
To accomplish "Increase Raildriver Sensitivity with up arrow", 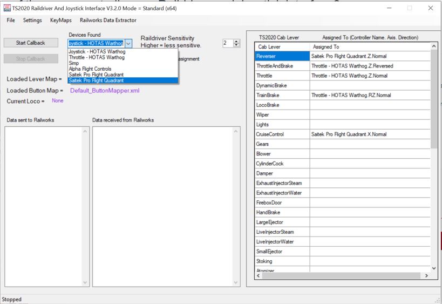I will click(x=236, y=41).
